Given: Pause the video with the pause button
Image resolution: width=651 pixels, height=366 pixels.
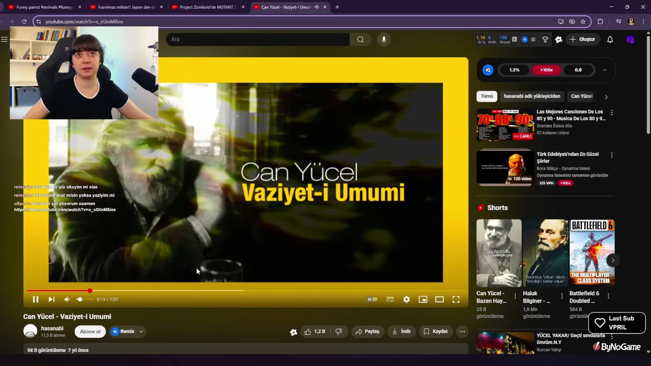Looking at the screenshot, I should [x=36, y=299].
